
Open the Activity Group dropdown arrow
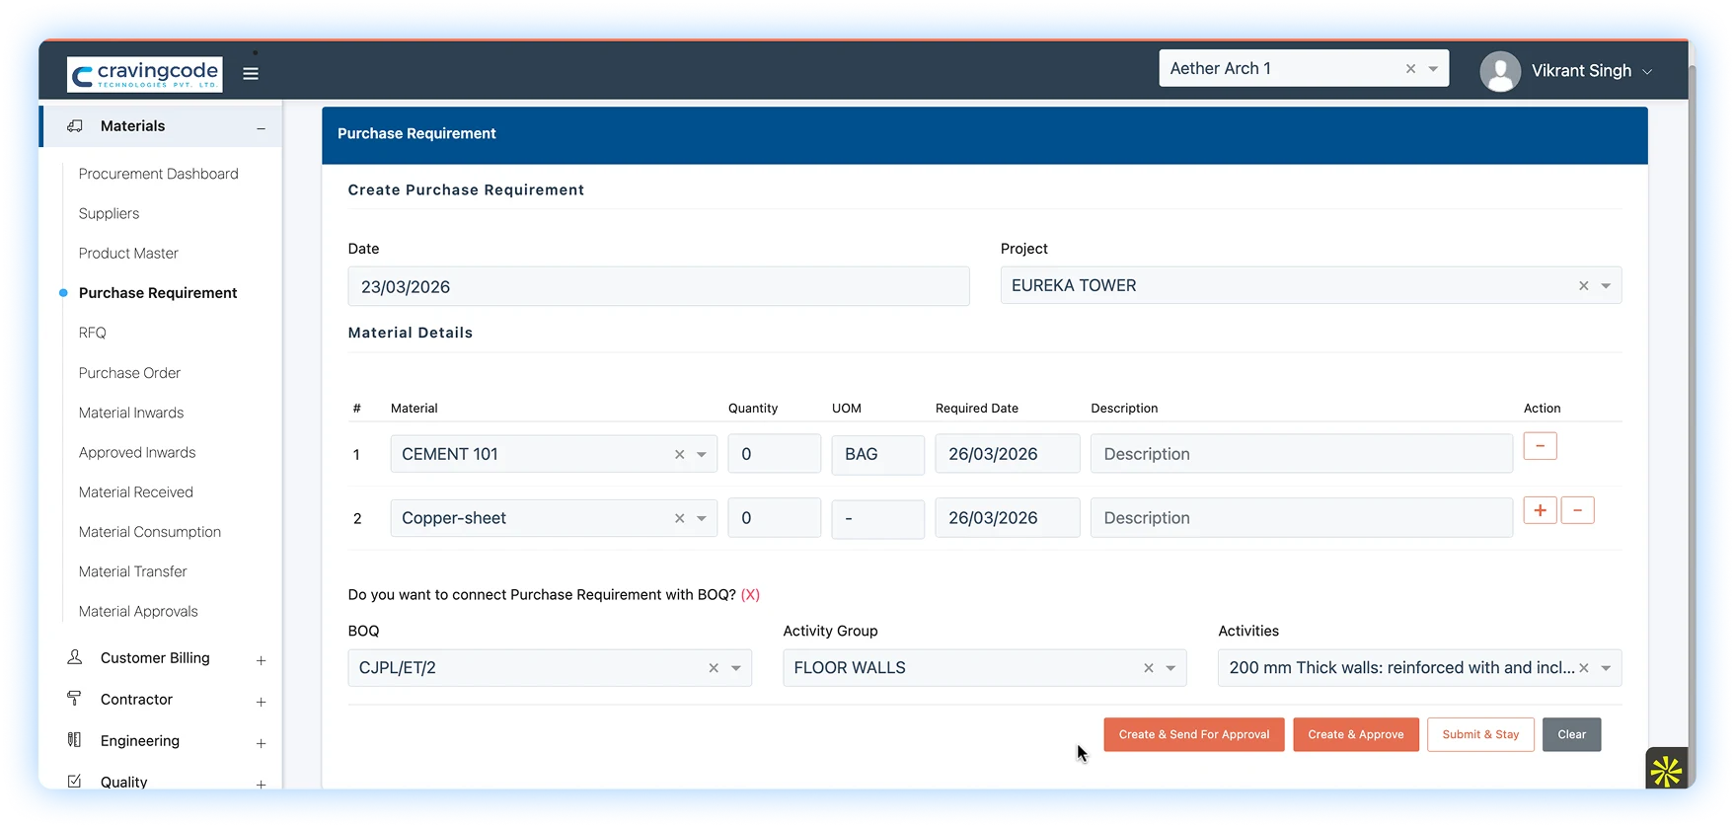pos(1170,668)
